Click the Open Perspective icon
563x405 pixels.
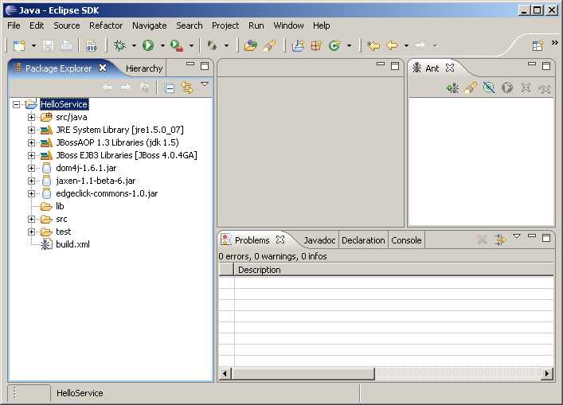click(x=538, y=45)
